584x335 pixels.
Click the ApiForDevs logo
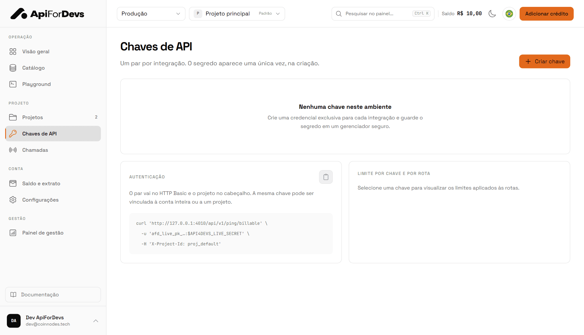(x=47, y=14)
